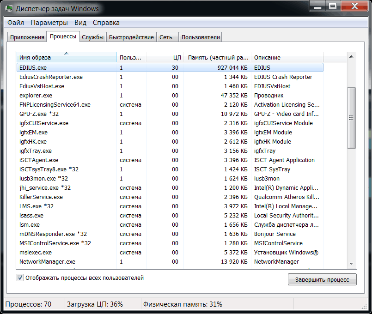Click the 927 044 КБ memory value
This screenshot has height=314, width=372.
tap(232, 68)
